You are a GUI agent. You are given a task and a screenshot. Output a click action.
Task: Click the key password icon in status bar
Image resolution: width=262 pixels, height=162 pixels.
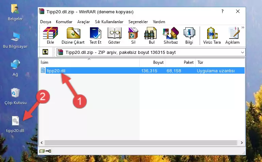point(48,151)
